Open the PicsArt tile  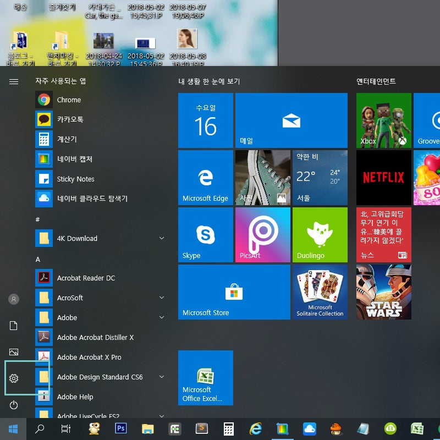[263, 235]
